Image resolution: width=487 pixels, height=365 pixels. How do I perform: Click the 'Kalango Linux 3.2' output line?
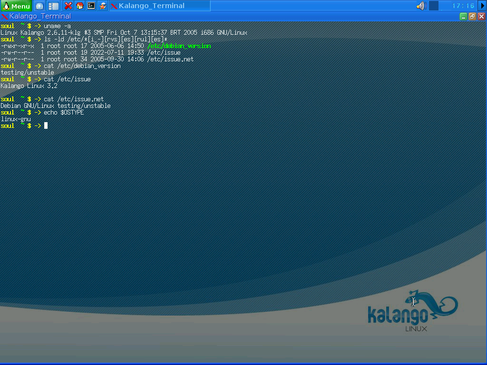coord(29,86)
